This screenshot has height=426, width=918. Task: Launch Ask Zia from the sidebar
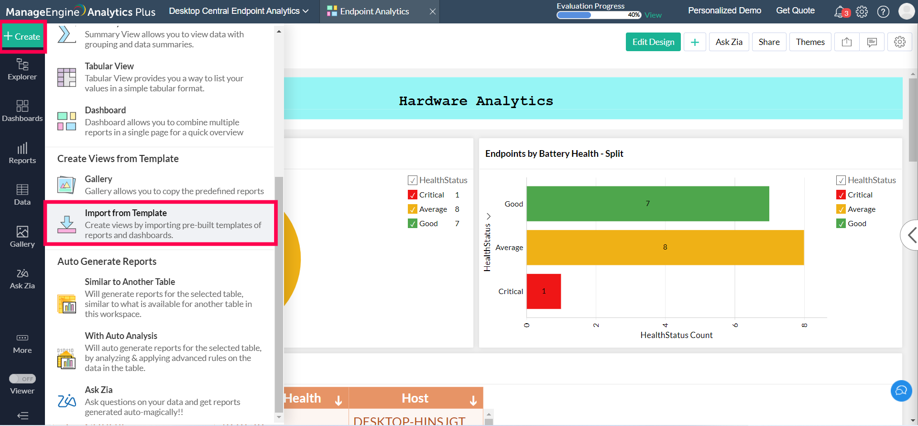[x=22, y=279]
